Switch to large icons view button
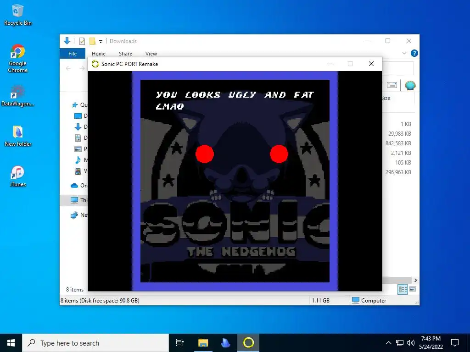 point(413,289)
